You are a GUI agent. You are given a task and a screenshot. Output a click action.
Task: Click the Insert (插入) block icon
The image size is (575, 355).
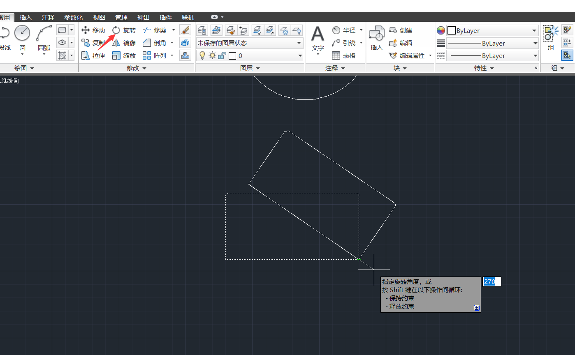pos(376,39)
